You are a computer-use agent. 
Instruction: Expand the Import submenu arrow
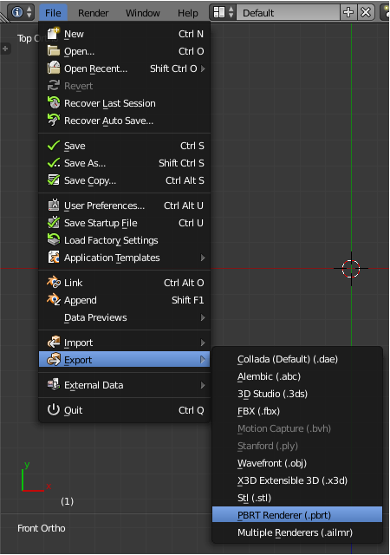tap(203, 343)
